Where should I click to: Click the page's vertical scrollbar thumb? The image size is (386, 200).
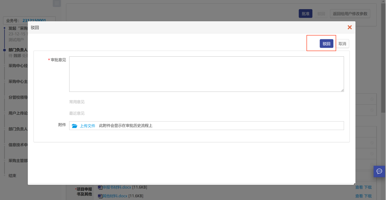383,58
